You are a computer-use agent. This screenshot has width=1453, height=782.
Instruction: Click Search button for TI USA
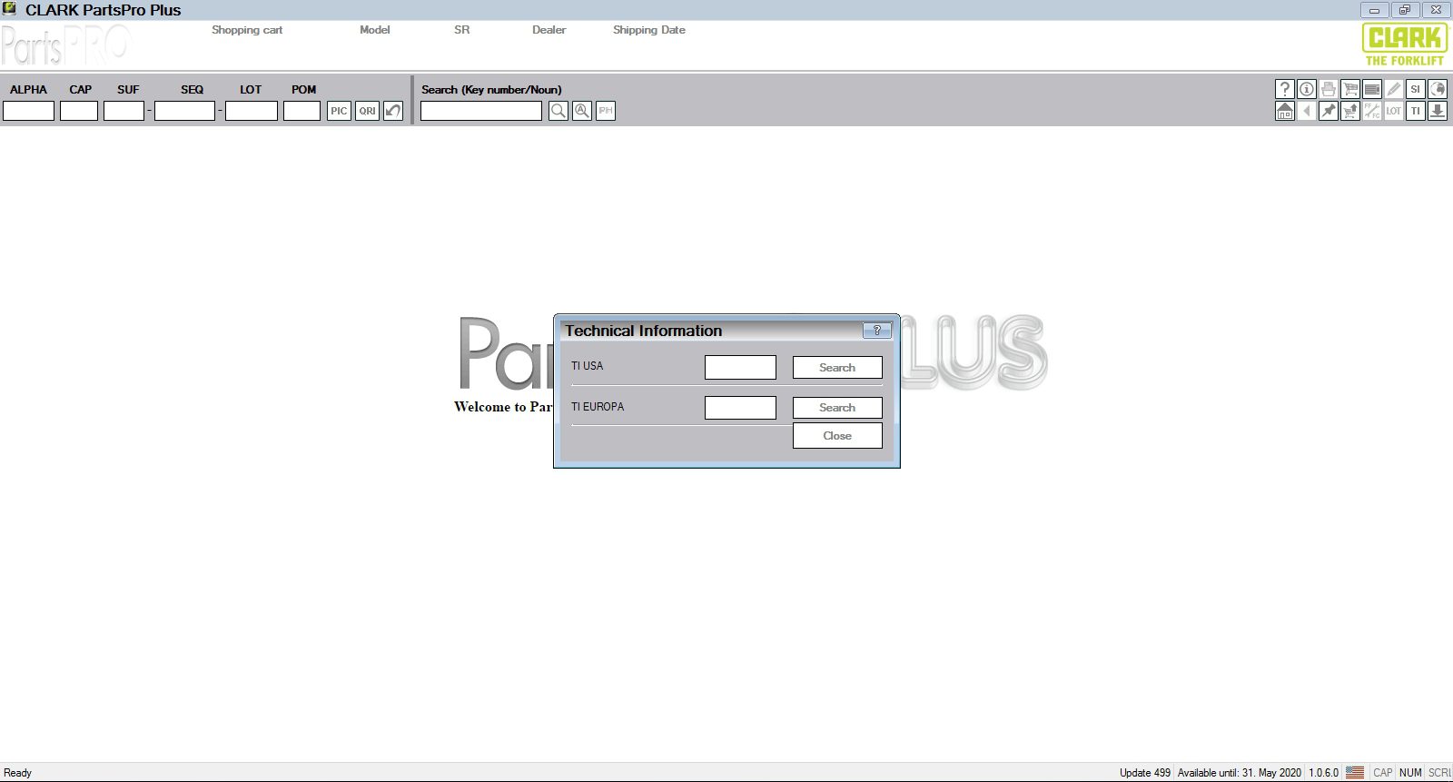[837, 367]
